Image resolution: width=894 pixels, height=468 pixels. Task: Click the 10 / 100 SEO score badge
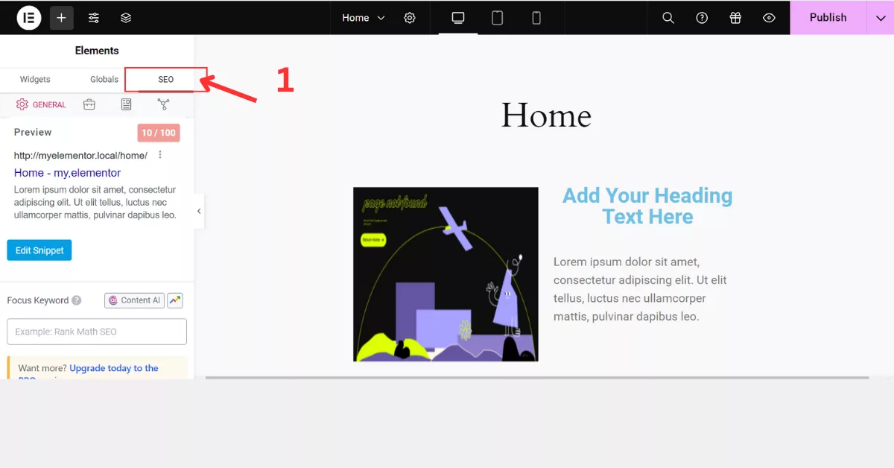[x=159, y=133]
